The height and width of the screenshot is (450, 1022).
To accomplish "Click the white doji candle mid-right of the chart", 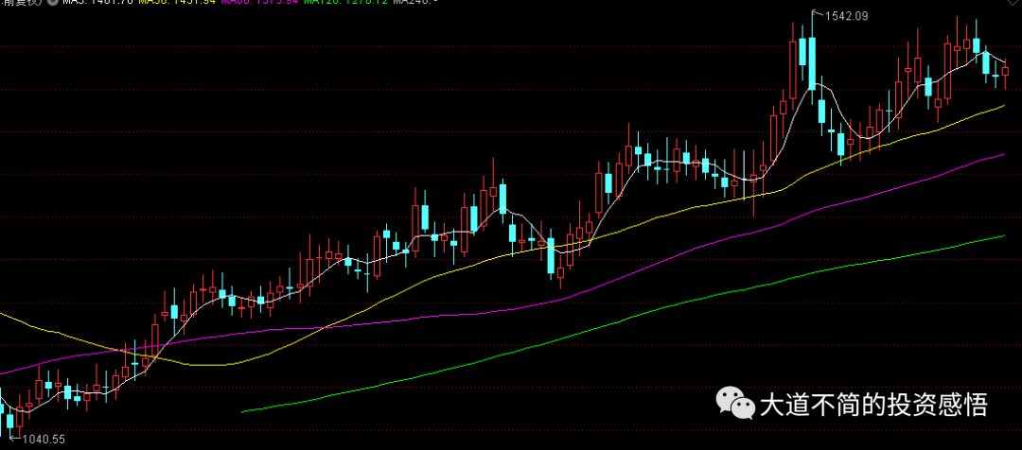I will [x=745, y=175].
